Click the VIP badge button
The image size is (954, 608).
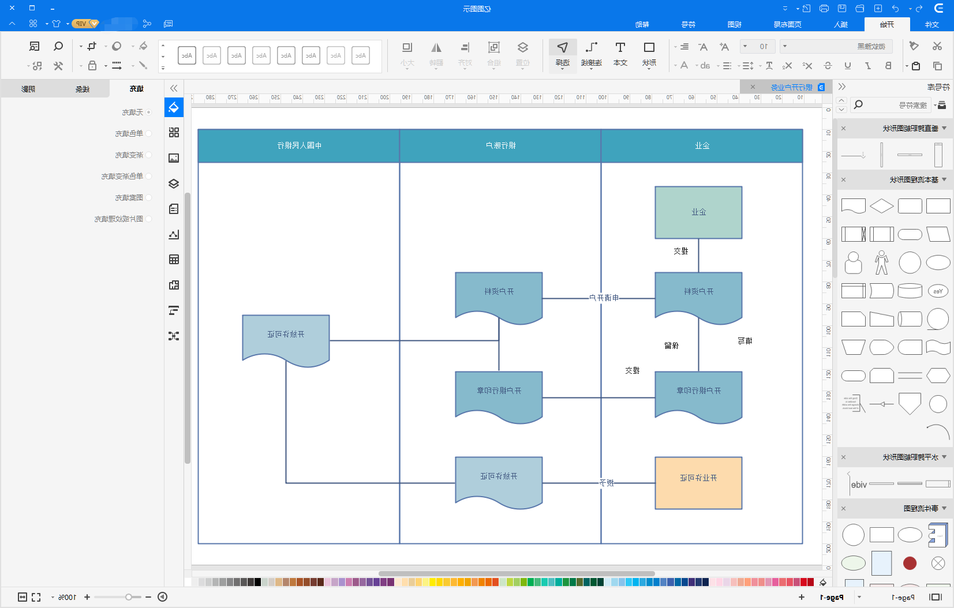[85, 24]
